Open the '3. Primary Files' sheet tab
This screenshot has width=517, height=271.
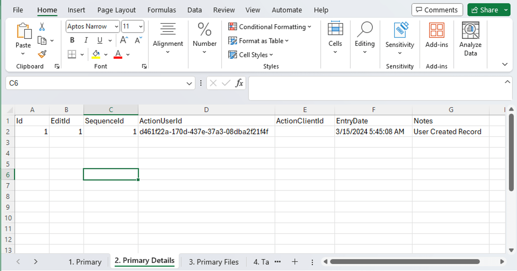click(x=213, y=262)
